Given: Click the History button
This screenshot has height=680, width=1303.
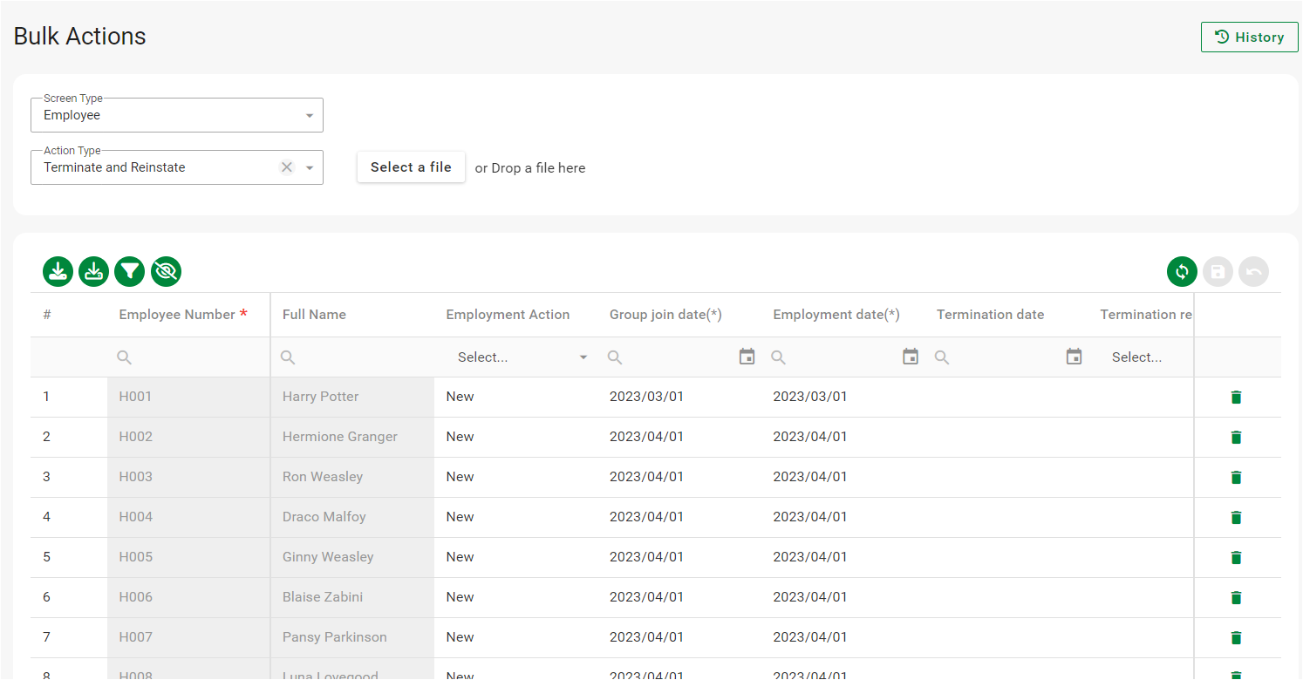Looking at the screenshot, I should click(1249, 37).
